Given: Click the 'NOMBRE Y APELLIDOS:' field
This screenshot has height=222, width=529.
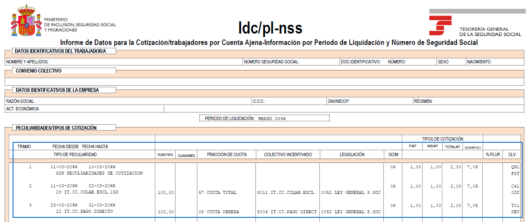Looking at the screenshot, I should (124, 62).
